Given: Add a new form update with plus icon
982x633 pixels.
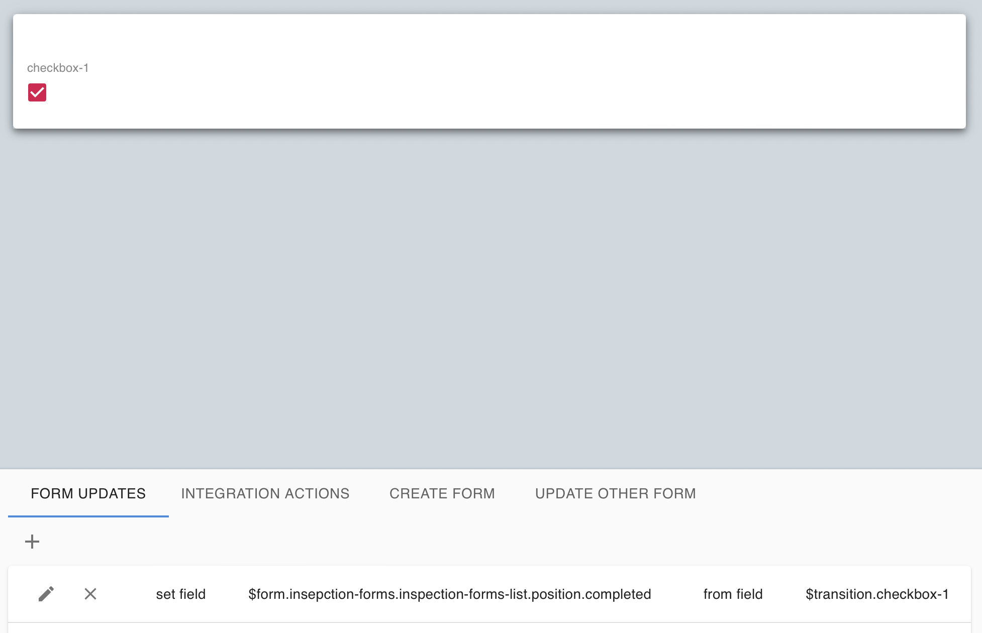Looking at the screenshot, I should [32, 542].
